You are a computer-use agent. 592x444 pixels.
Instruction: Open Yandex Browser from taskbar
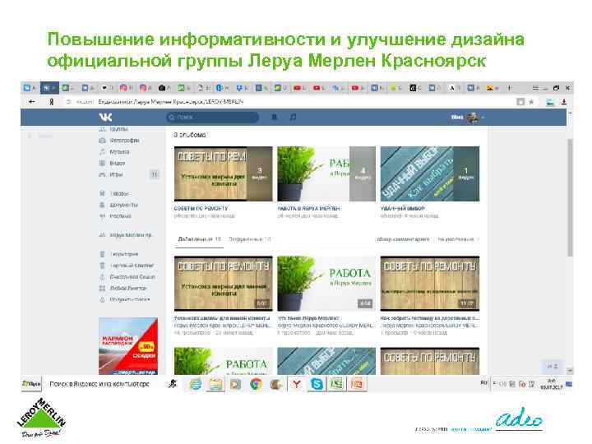pos(296,384)
